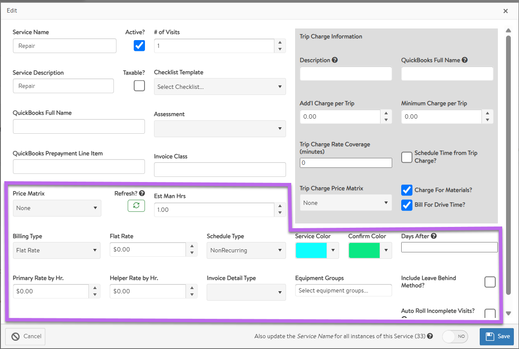519x349 pixels.
Task: Toggle the update Service Name switch
Action: [455, 336]
